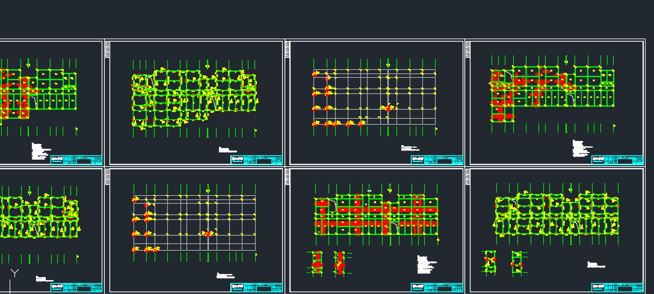Click the title block under the lower grey grid plan
The width and height of the screenshot is (654, 294).
coord(256,287)
